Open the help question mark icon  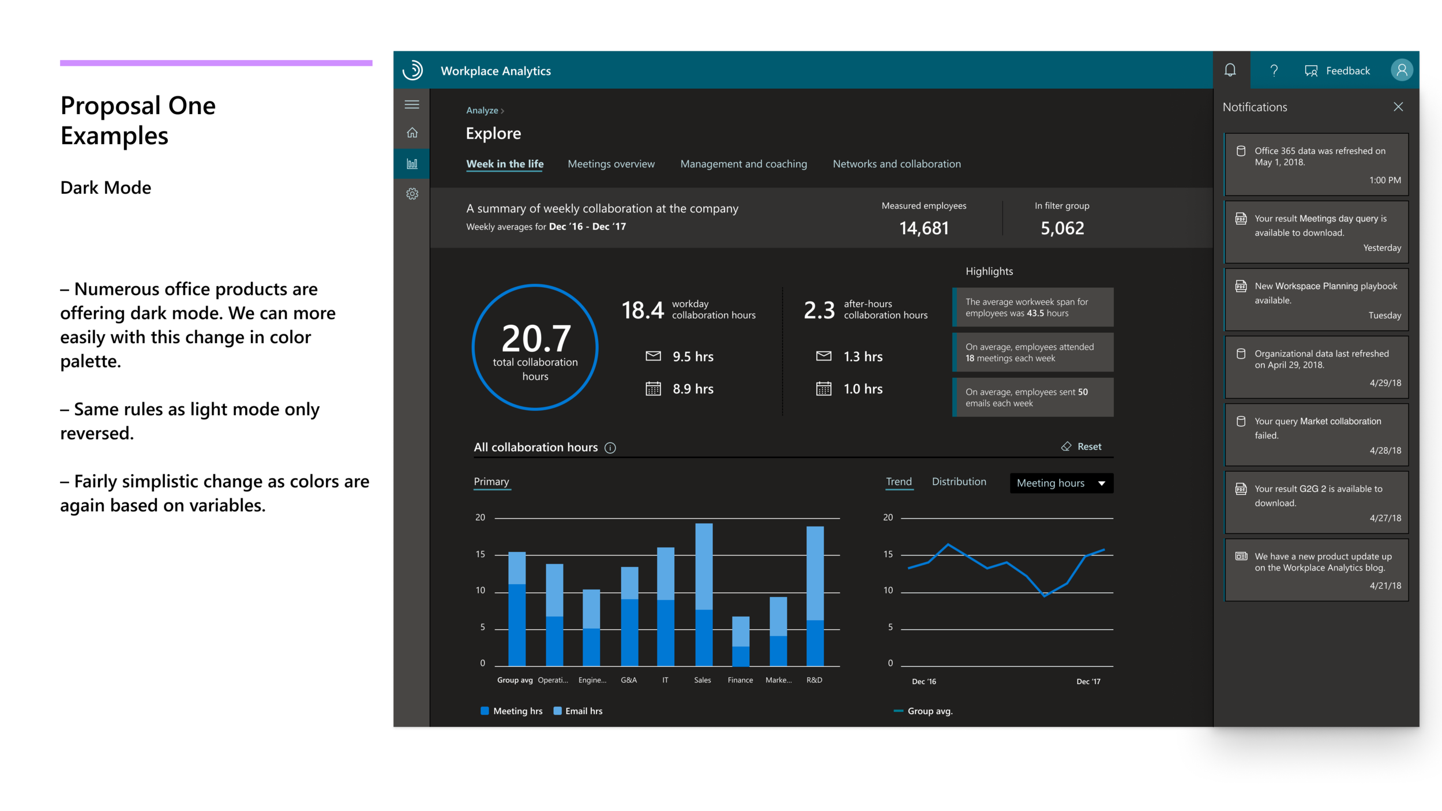(x=1274, y=70)
